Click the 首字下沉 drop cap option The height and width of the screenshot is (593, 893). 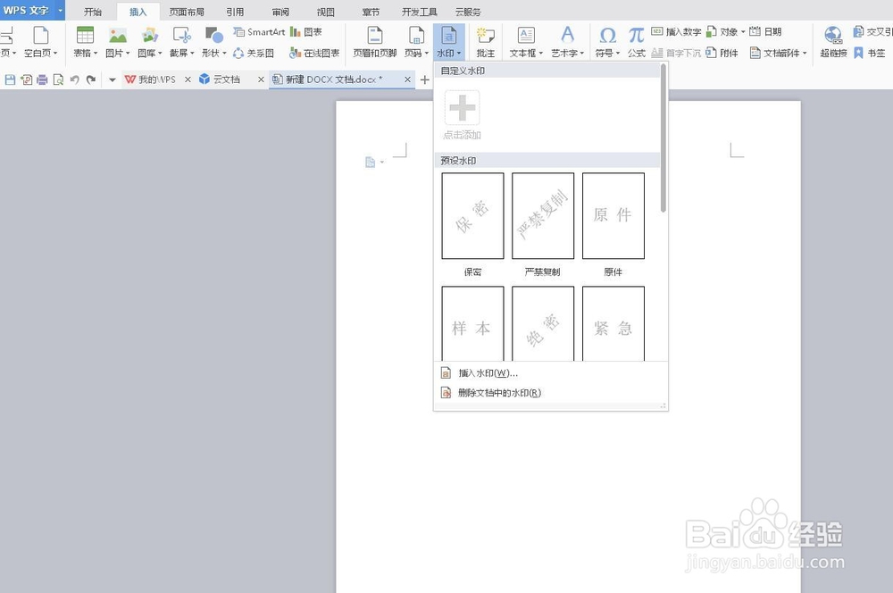tap(676, 53)
